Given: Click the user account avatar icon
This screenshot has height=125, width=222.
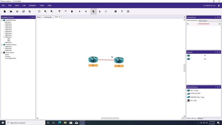Looking at the screenshot, I should click(x=219, y=6).
